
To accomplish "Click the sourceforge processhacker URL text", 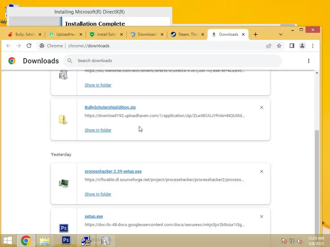I will pyautogui.click(x=164, y=180).
